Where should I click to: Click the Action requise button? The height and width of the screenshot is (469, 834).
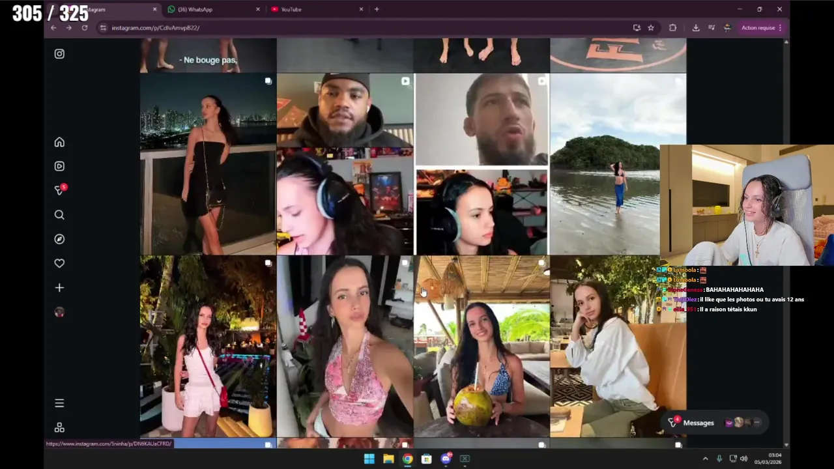[x=762, y=28]
